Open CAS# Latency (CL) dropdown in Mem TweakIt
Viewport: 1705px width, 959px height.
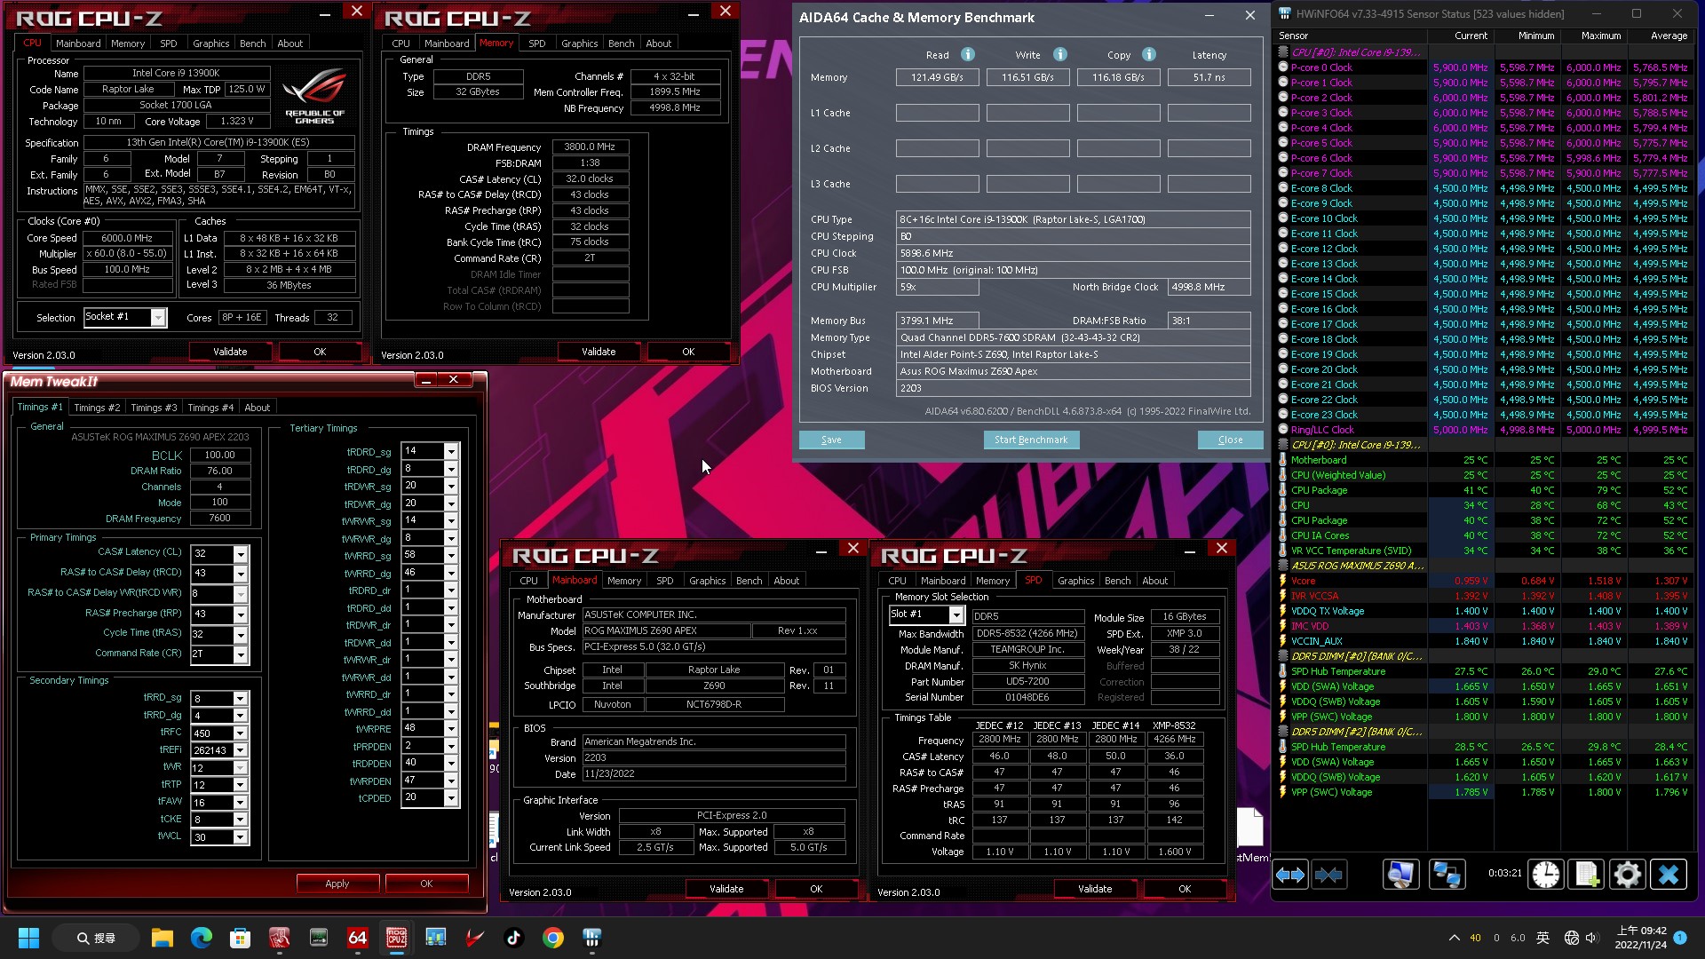240,553
